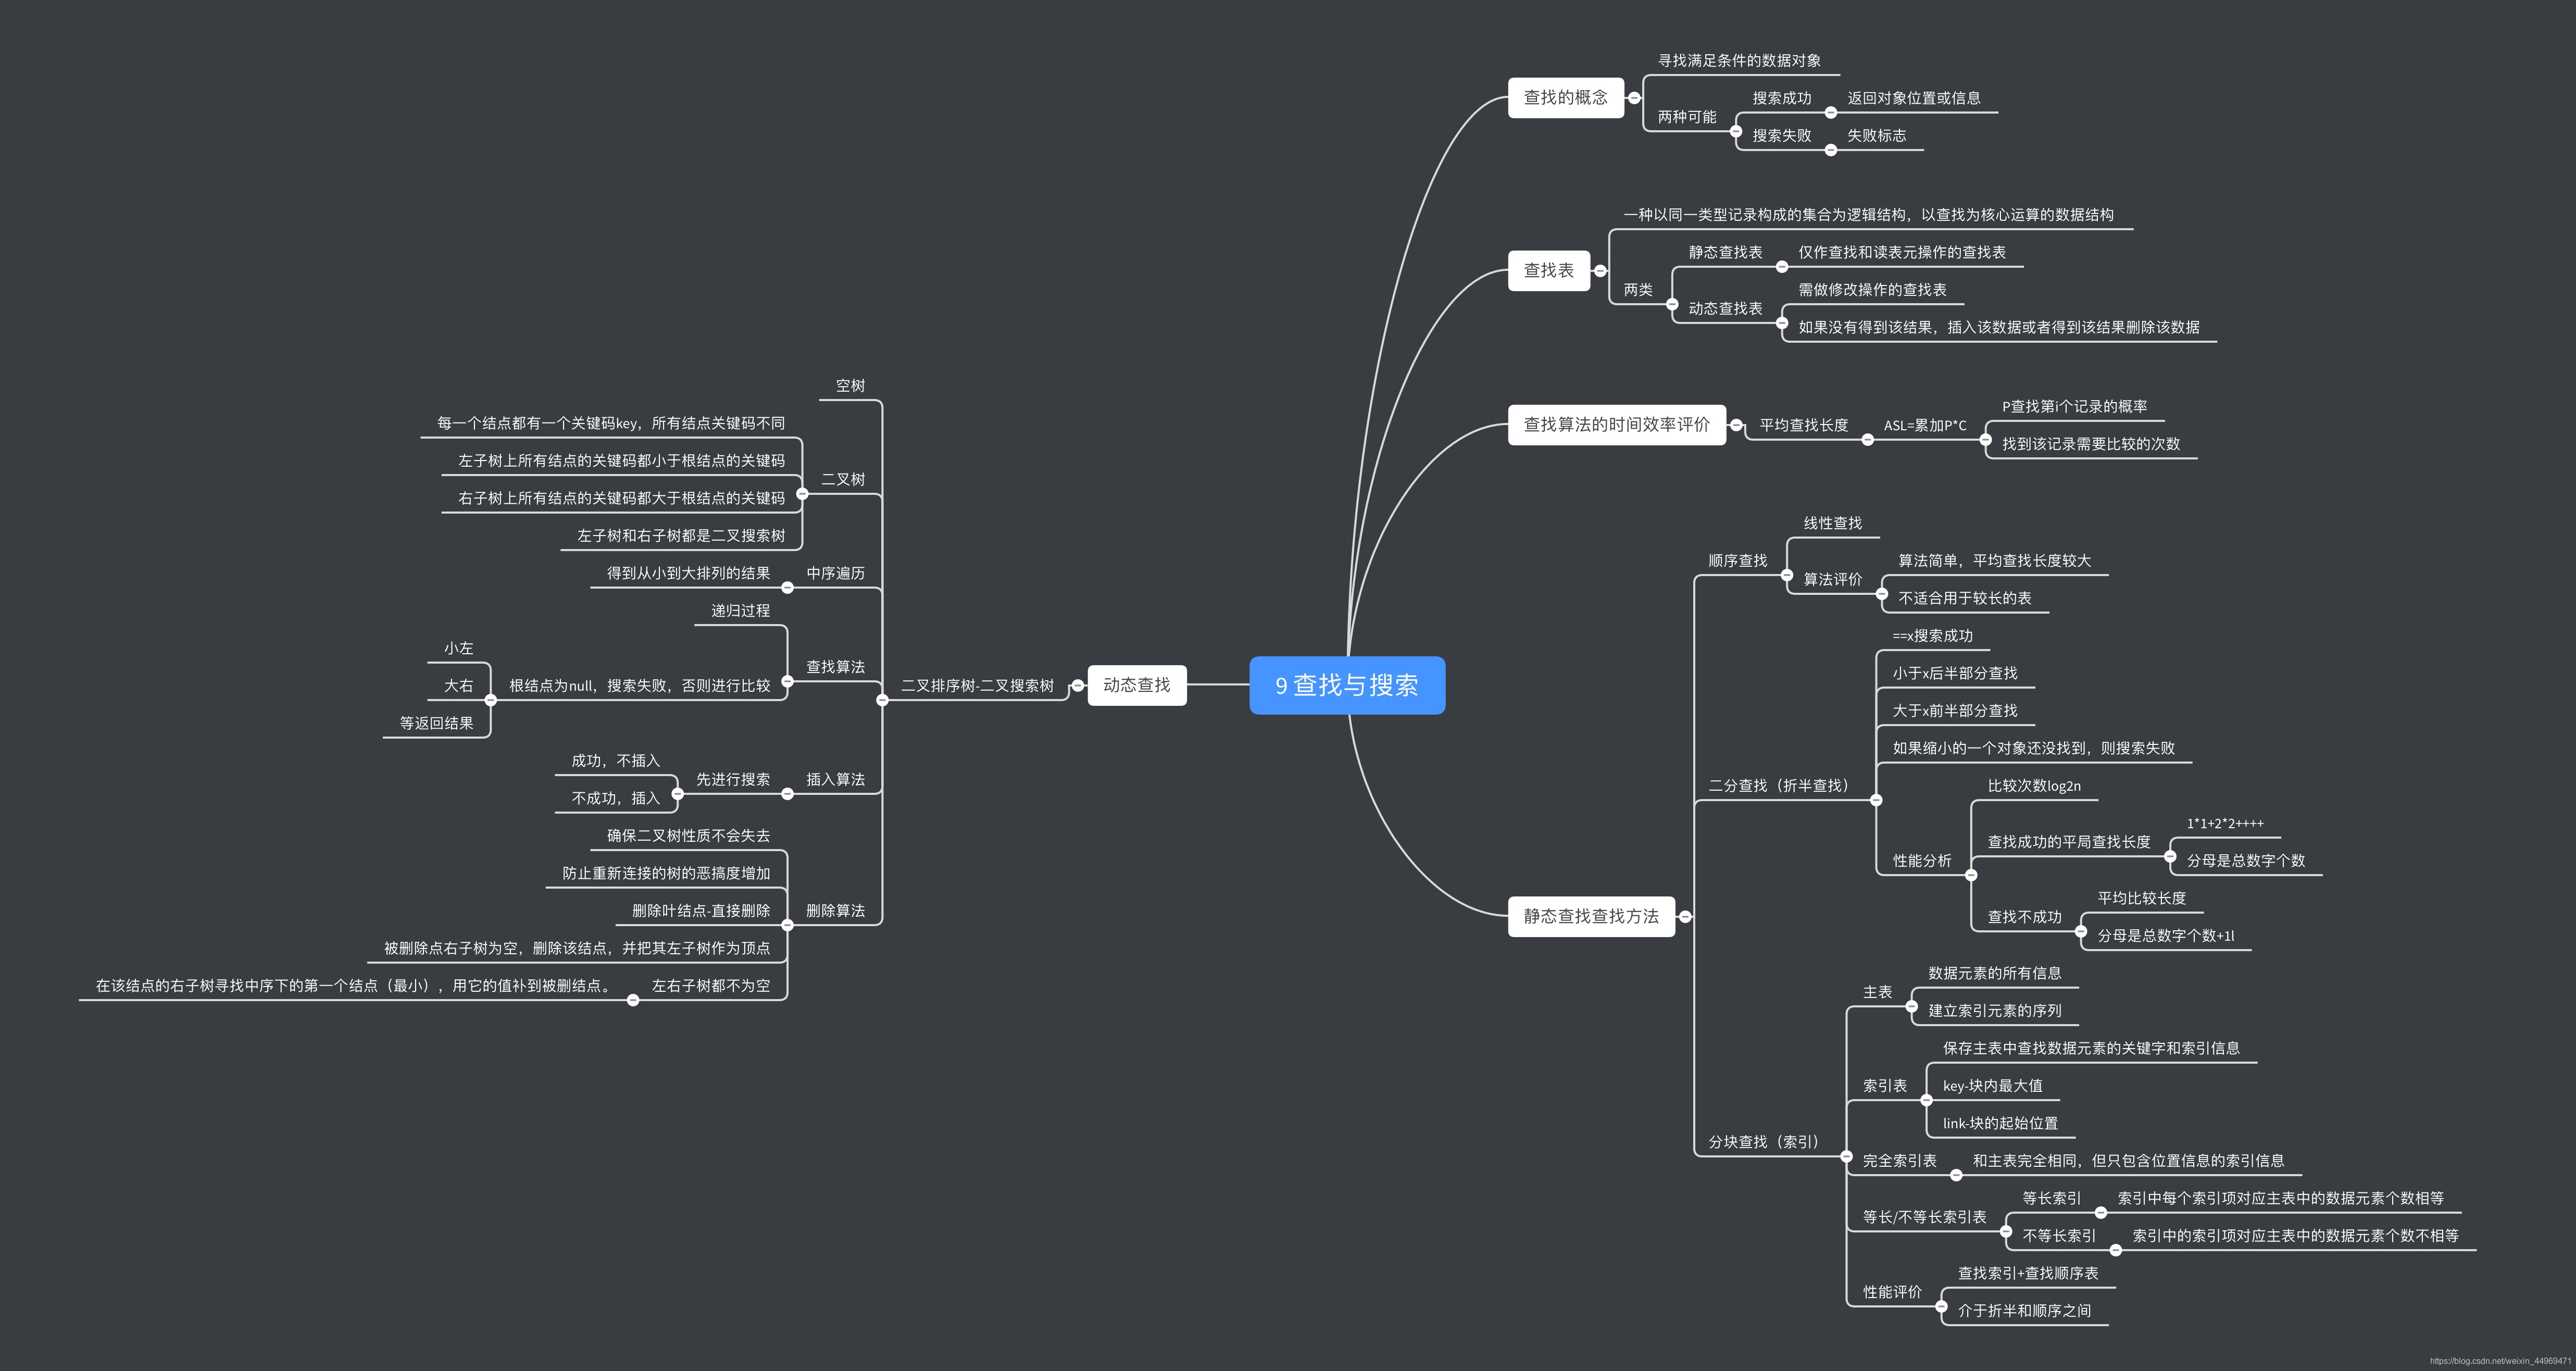
Task: Select the 索引表 subtopic
Action: pos(1884,1085)
